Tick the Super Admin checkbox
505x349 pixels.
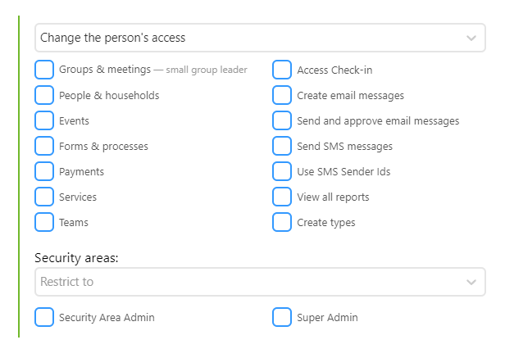pos(282,317)
